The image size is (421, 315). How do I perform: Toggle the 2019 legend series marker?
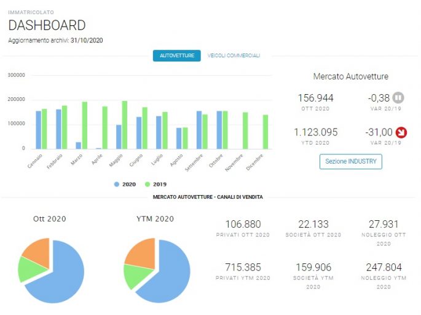[148, 185]
